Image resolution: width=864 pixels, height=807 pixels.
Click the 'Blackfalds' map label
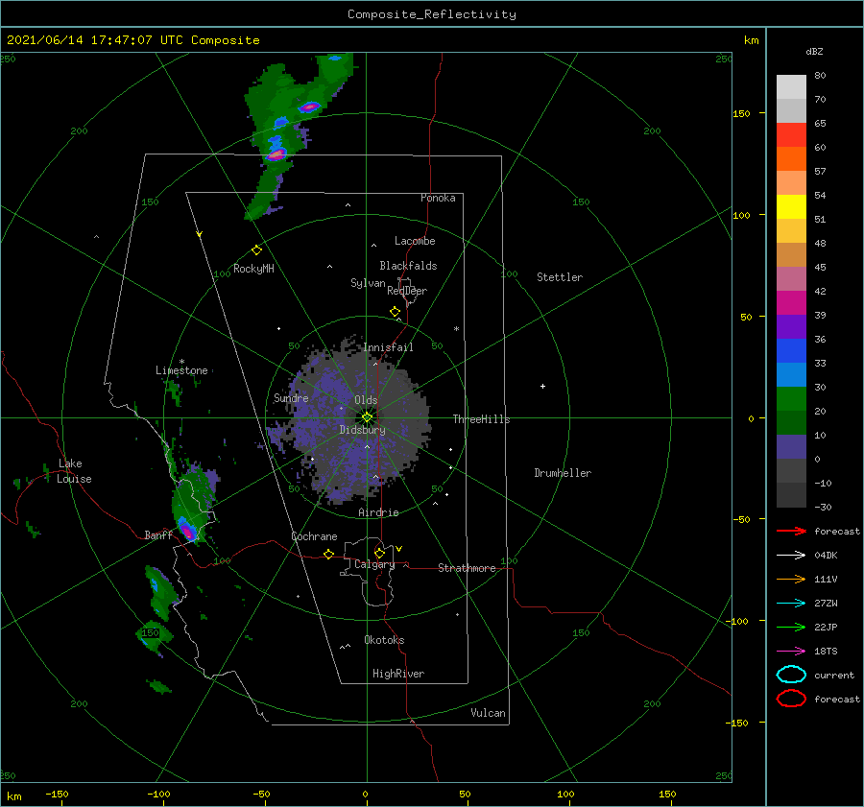408,266
